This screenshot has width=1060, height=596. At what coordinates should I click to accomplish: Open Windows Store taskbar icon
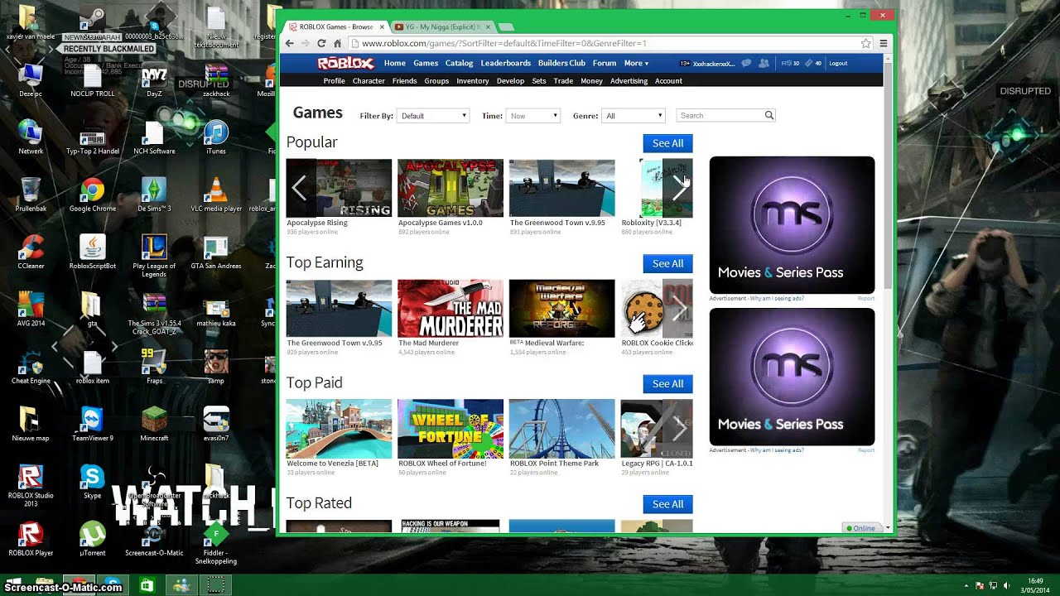pyautogui.click(x=147, y=585)
